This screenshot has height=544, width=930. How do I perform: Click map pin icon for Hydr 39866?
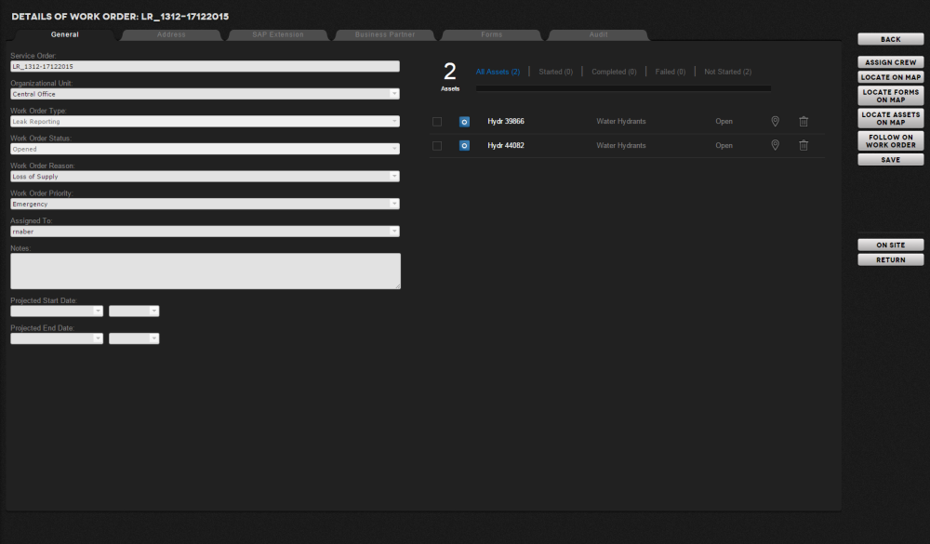[775, 121]
